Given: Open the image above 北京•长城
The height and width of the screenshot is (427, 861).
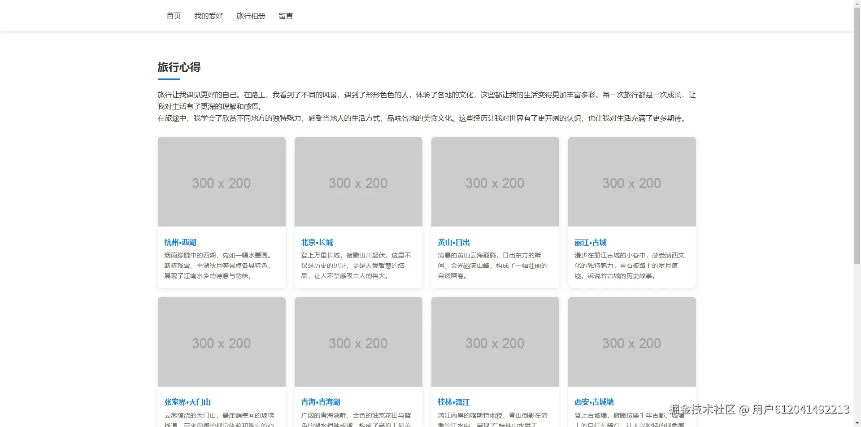Looking at the screenshot, I should click(358, 182).
